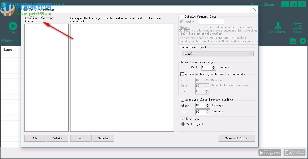Viewport: 308px width, 159px height.
Task: Click inside Messages Dictionary list box
Action: pyautogui.click(x=122, y=78)
